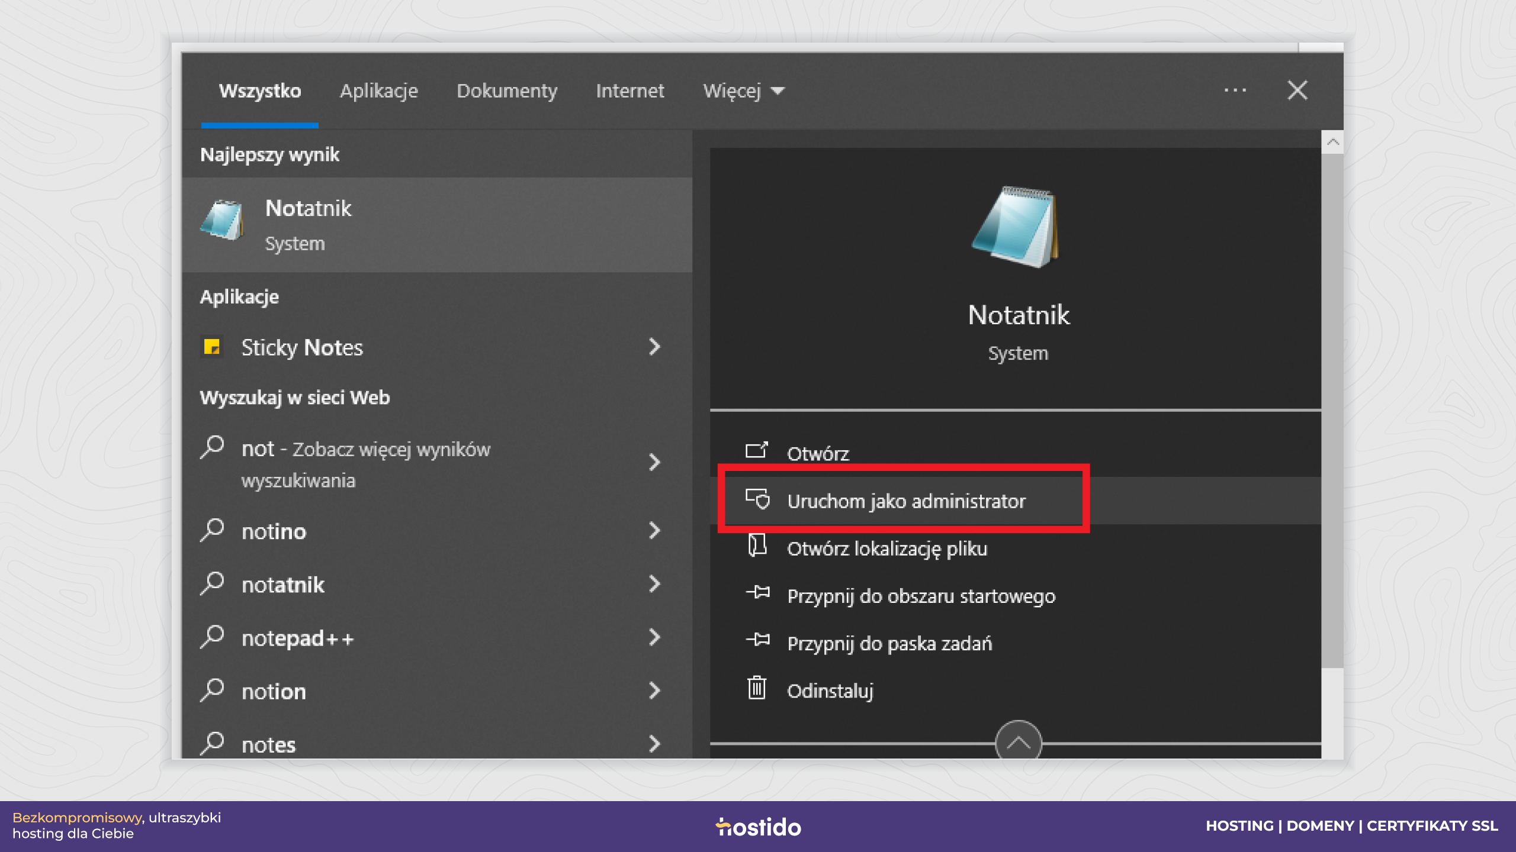Screen dimensions: 1516x852
Task: Switch to the Aplikacje tab
Action: click(379, 91)
